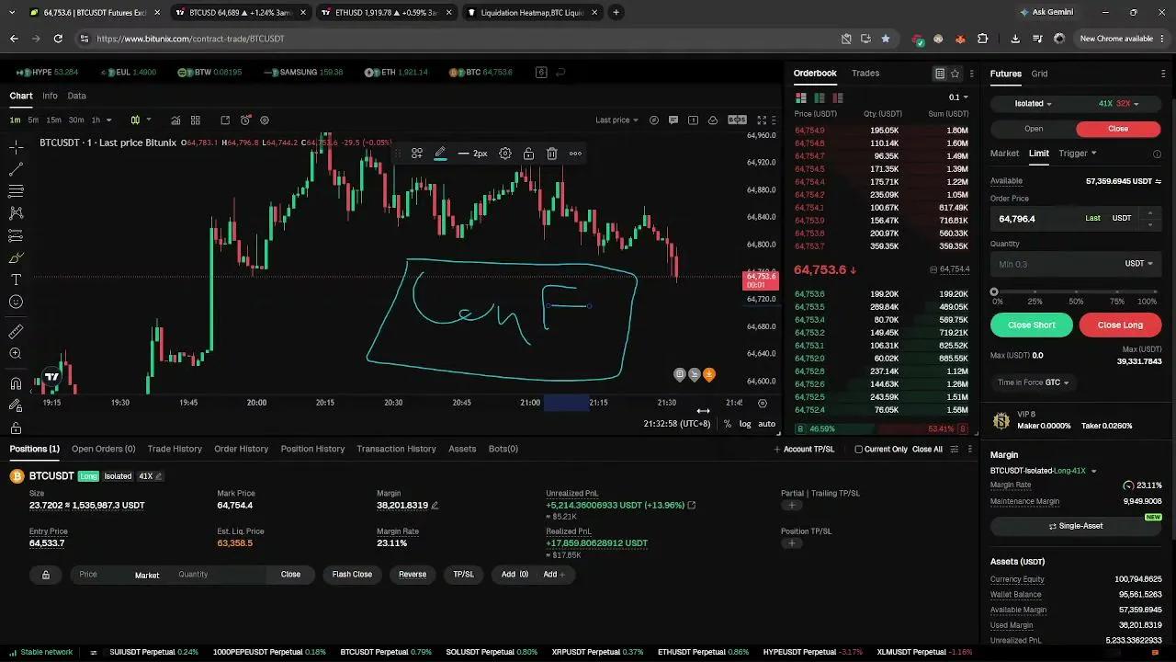Show only asks orderbook layout

[x=837, y=97]
